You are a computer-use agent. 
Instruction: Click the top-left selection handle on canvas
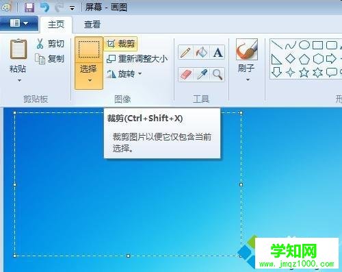15,113
